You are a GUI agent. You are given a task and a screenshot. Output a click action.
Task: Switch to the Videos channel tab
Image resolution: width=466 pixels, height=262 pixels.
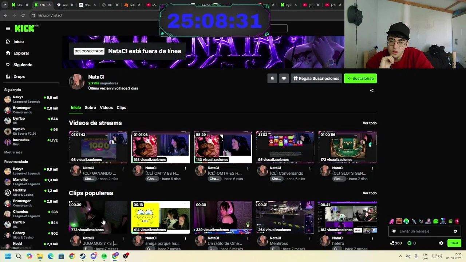106,108
